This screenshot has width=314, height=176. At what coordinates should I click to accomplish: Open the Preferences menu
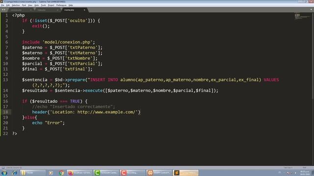(61, 5)
